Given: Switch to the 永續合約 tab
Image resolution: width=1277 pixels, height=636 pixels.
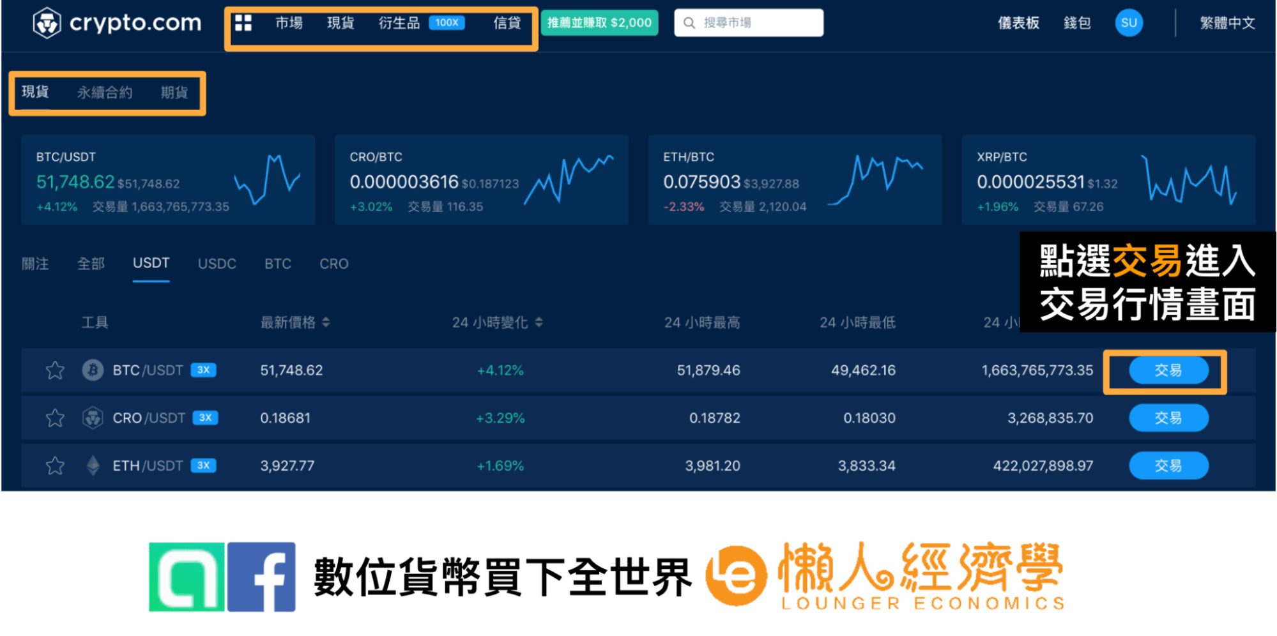Looking at the screenshot, I should coord(105,93).
